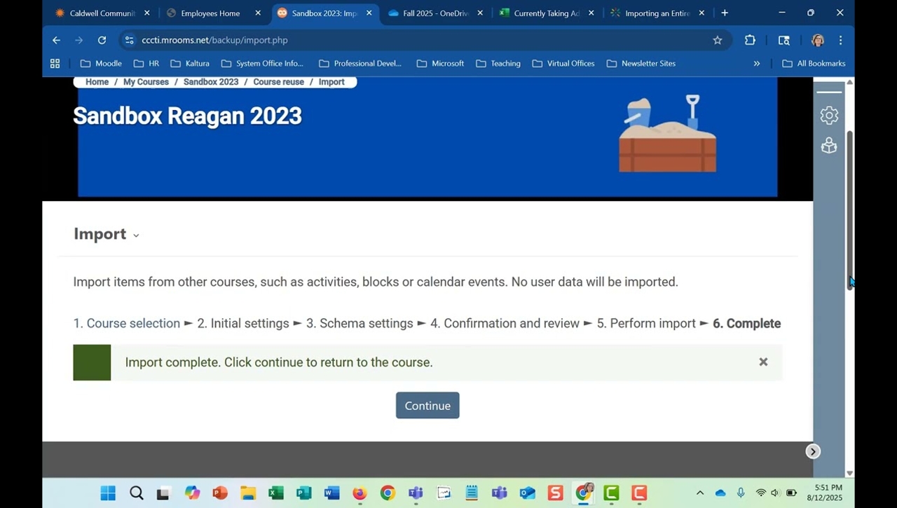The image size is (897, 508).
Task: Open Excel from the taskbar
Action: [x=276, y=493]
